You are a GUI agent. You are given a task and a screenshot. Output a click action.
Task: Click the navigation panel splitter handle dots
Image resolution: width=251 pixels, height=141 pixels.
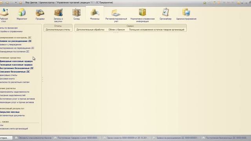(42, 79)
